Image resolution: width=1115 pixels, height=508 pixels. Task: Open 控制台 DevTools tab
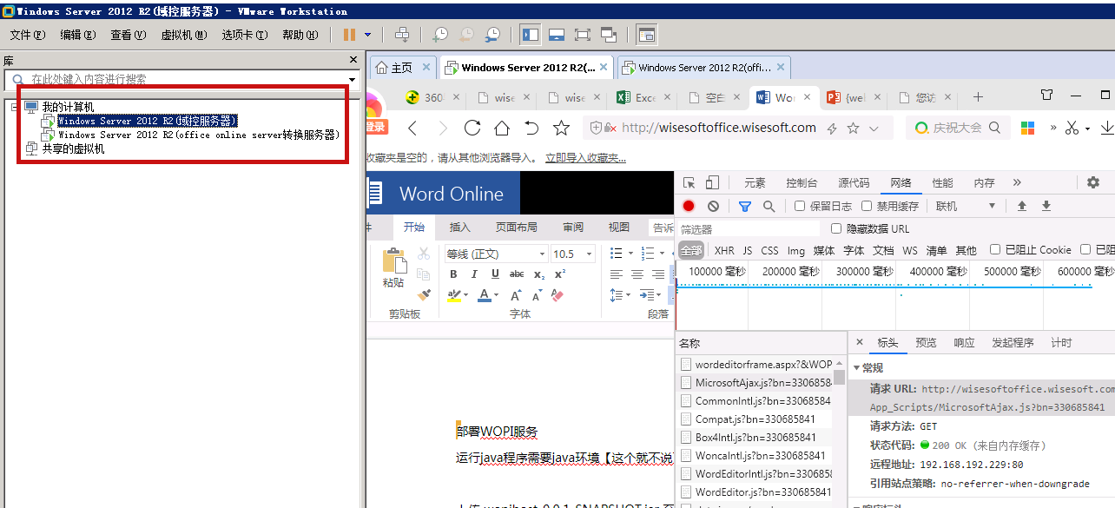(802, 183)
